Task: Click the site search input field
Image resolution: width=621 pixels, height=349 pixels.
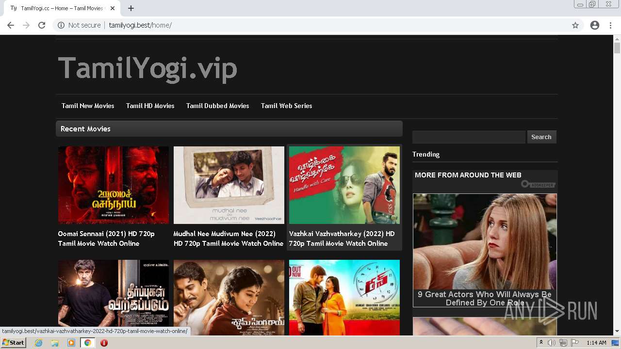Action: tap(469, 137)
